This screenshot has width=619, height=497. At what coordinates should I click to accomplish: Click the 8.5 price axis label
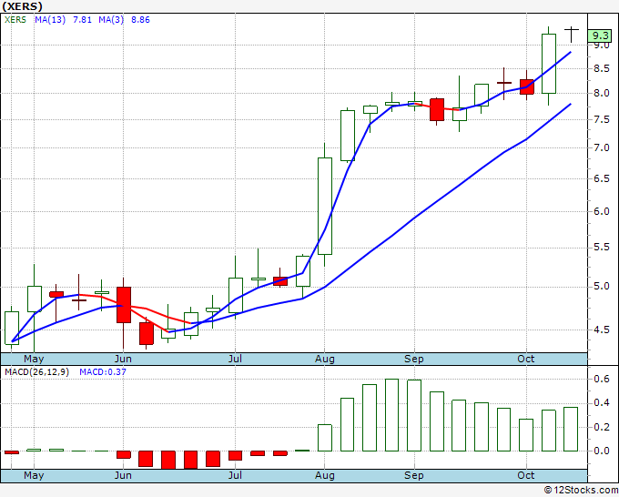602,68
